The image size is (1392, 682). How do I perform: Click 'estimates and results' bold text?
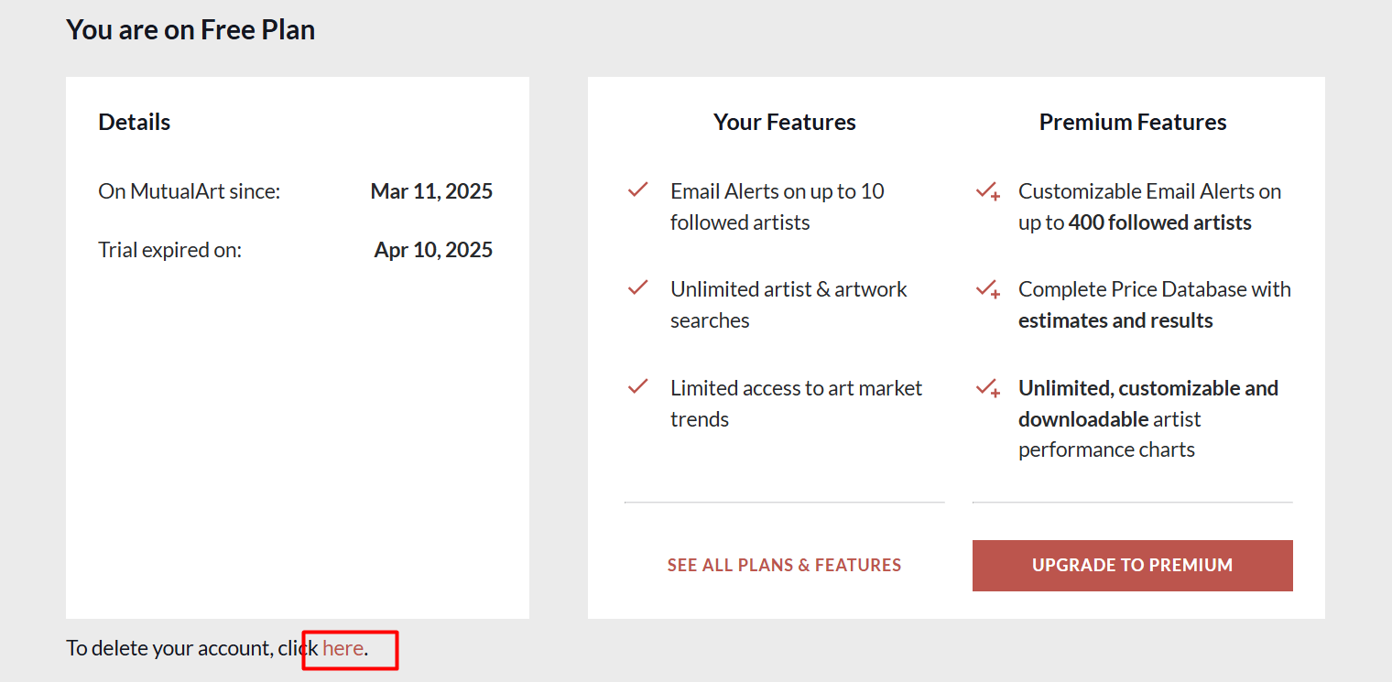(1115, 320)
